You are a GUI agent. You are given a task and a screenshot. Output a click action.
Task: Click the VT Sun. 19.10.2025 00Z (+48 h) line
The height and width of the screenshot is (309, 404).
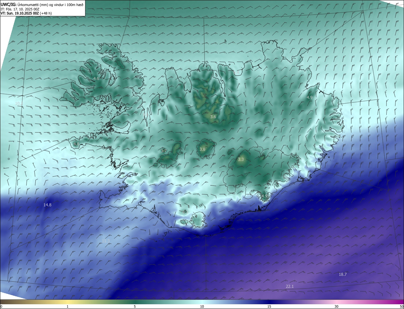coord(26,14)
